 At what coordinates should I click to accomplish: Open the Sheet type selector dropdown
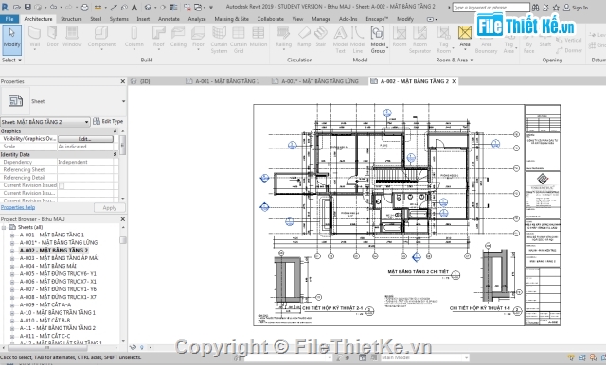tap(124, 101)
